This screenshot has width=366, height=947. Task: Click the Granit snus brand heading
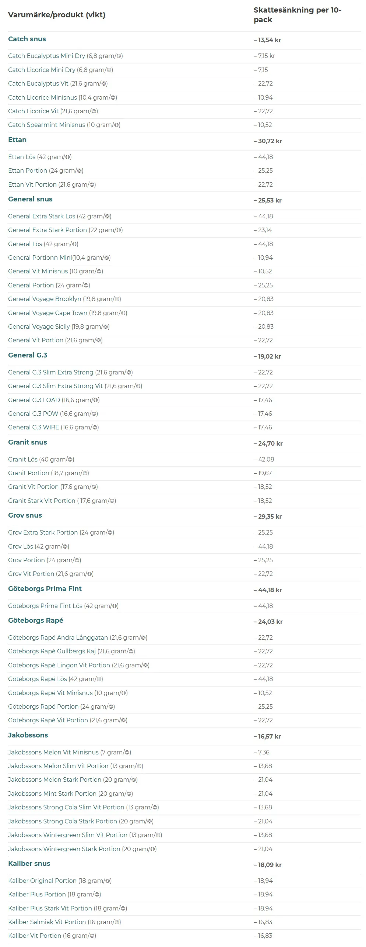pyautogui.click(x=28, y=442)
